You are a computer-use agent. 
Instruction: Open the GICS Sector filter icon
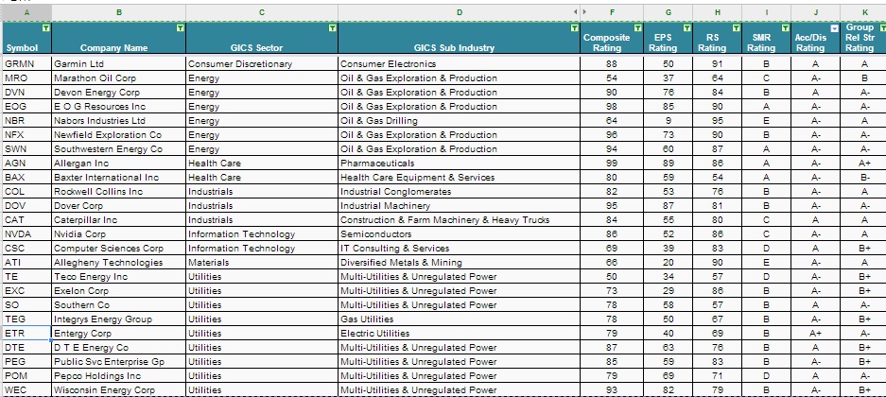pos(332,28)
